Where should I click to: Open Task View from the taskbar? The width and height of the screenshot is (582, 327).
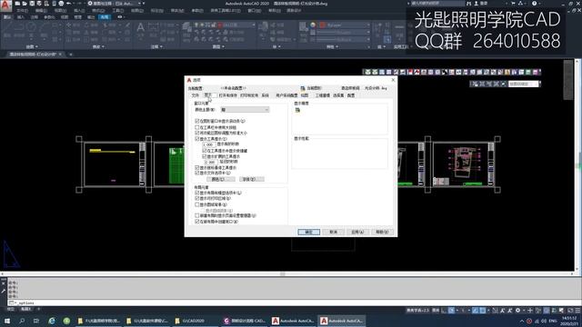[x=36, y=321]
